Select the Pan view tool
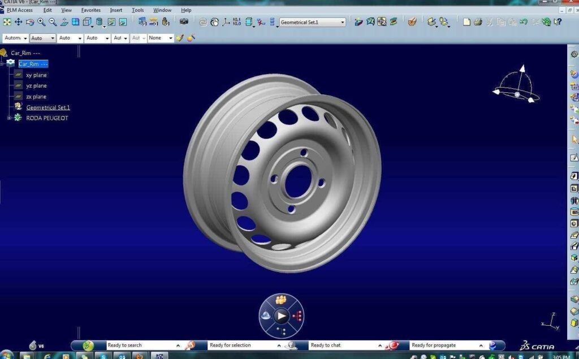Screen dimensions: 579x359 [x=18, y=22]
